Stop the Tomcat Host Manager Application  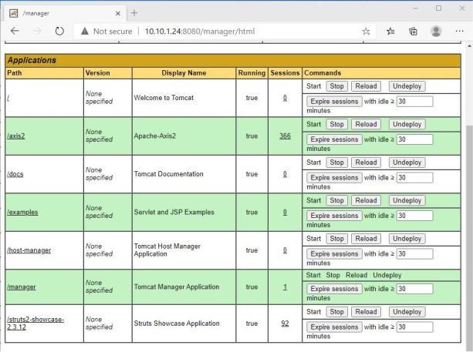[x=336, y=239]
